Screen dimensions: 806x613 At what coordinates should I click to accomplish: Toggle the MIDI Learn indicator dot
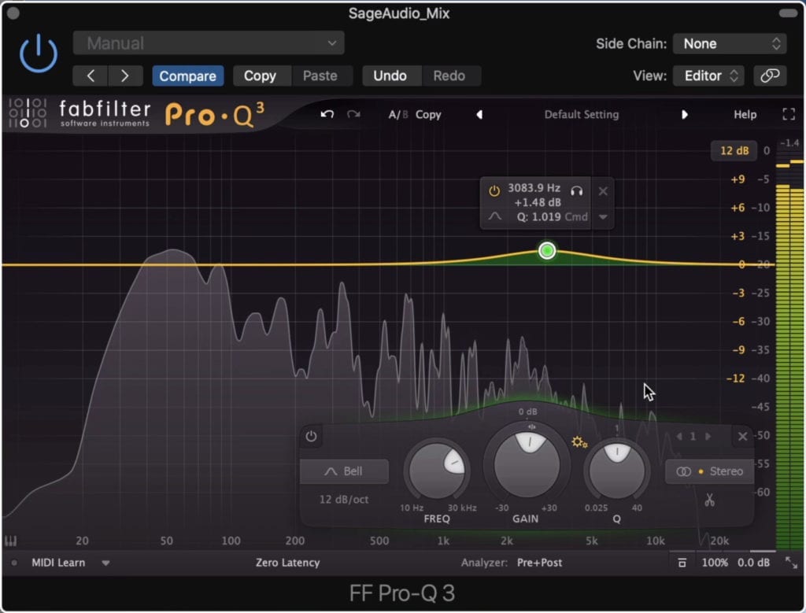coord(14,563)
